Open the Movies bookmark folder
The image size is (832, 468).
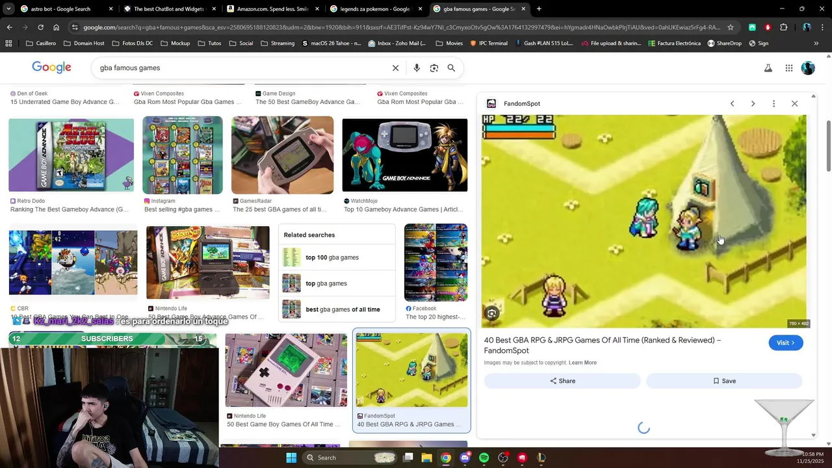tap(448, 44)
